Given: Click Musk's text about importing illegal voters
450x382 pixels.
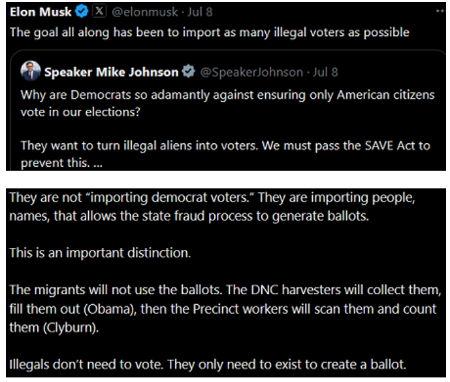Looking at the screenshot, I should pyautogui.click(x=210, y=33).
